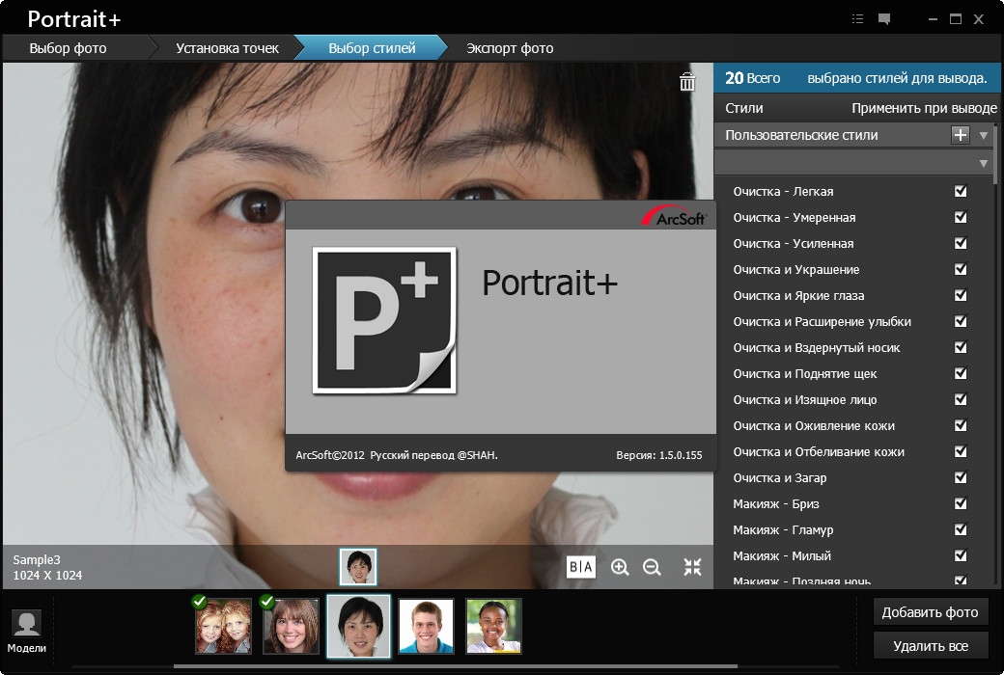Select the smiling boy thumbnail in the filmstrip
Screen dimensions: 1004x675
point(426,626)
